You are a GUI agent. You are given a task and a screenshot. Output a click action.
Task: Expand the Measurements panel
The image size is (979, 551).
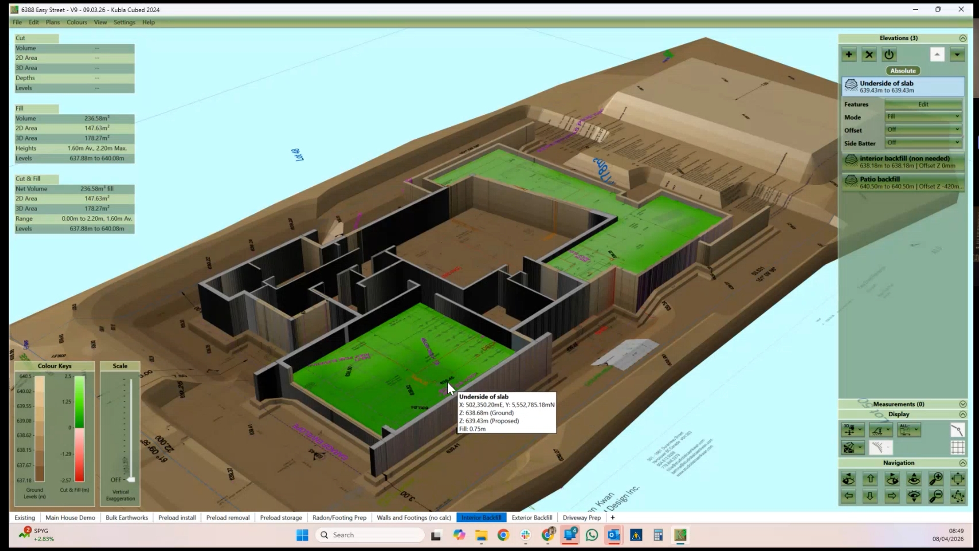[962, 404]
